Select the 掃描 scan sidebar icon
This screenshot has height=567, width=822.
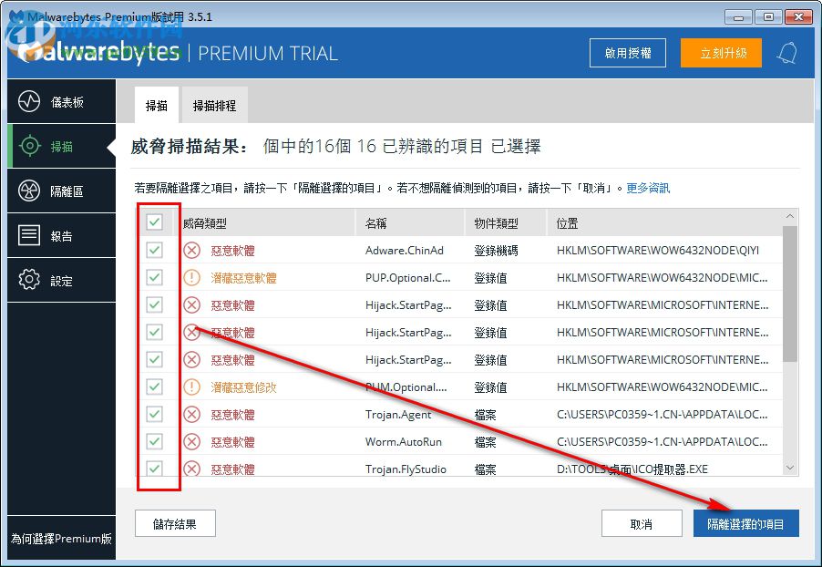[x=61, y=144]
